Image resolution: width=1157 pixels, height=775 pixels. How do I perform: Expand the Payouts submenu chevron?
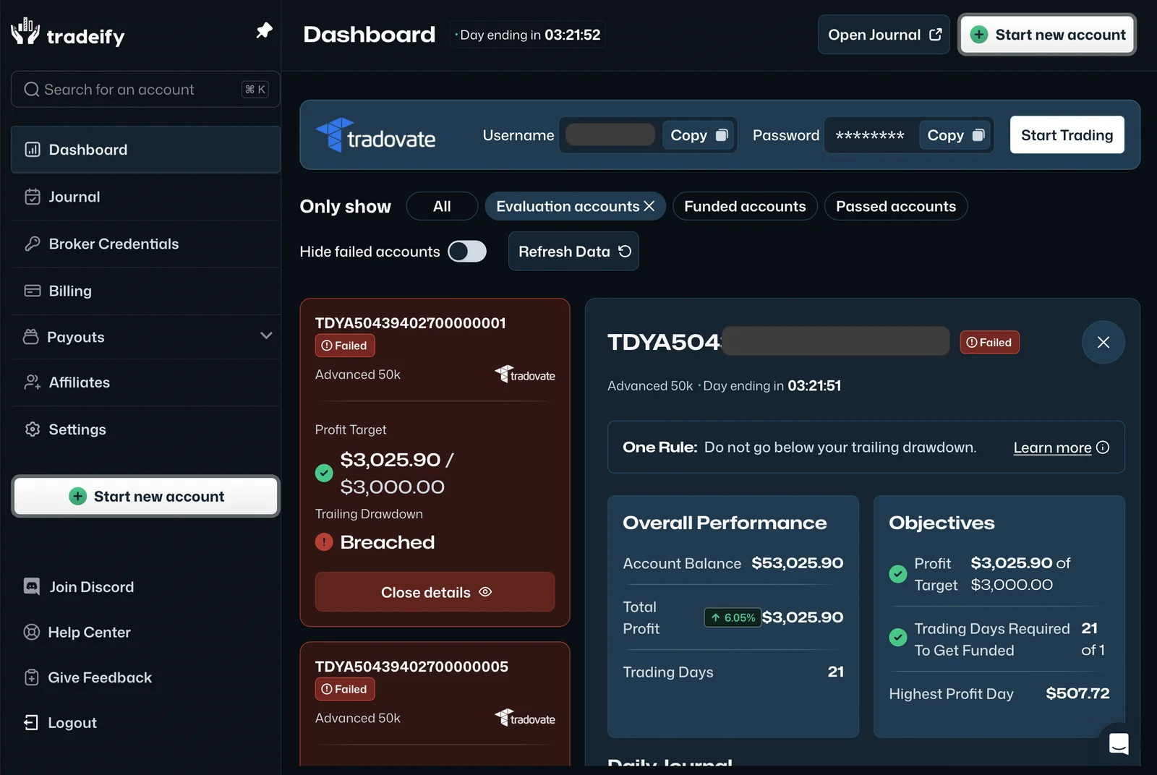pyautogui.click(x=266, y=335)
